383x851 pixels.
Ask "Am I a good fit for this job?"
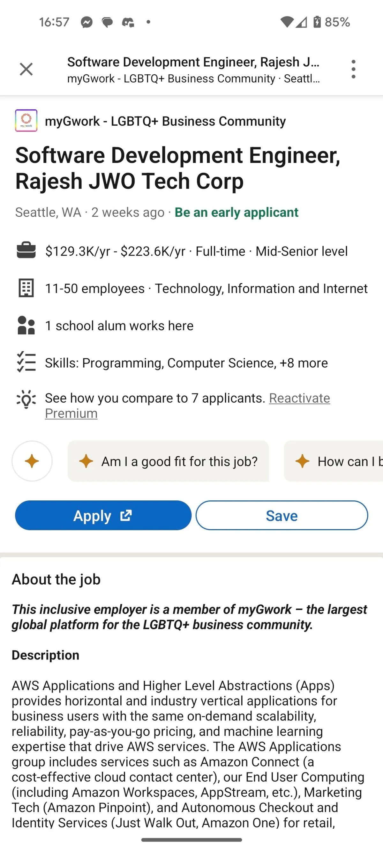coord(168,461)
